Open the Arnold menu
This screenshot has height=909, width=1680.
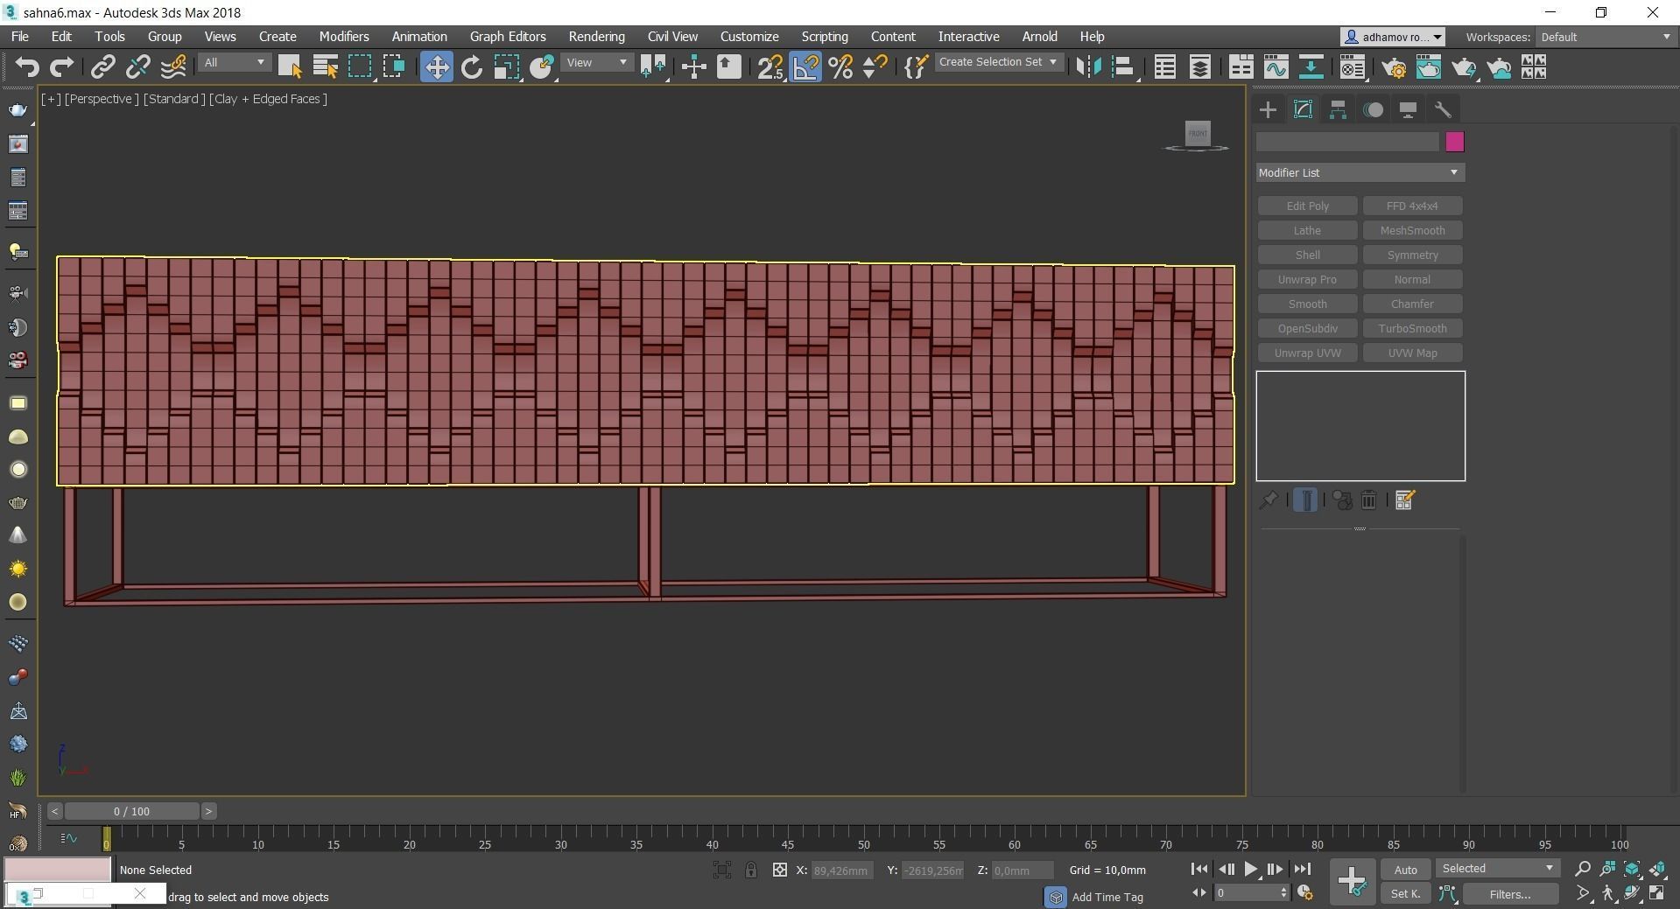click(x=1039, y=37)
